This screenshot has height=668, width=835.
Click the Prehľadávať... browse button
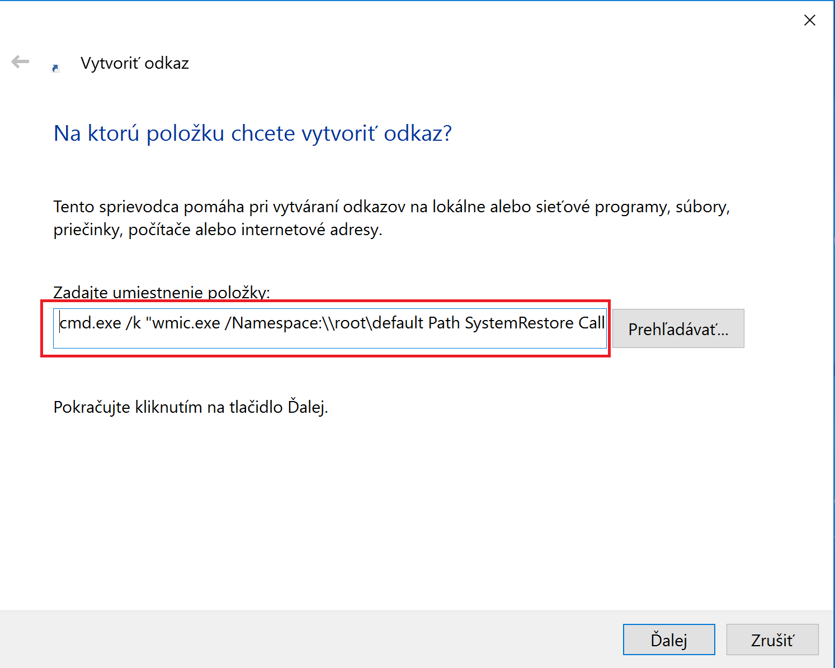[678, 328]
